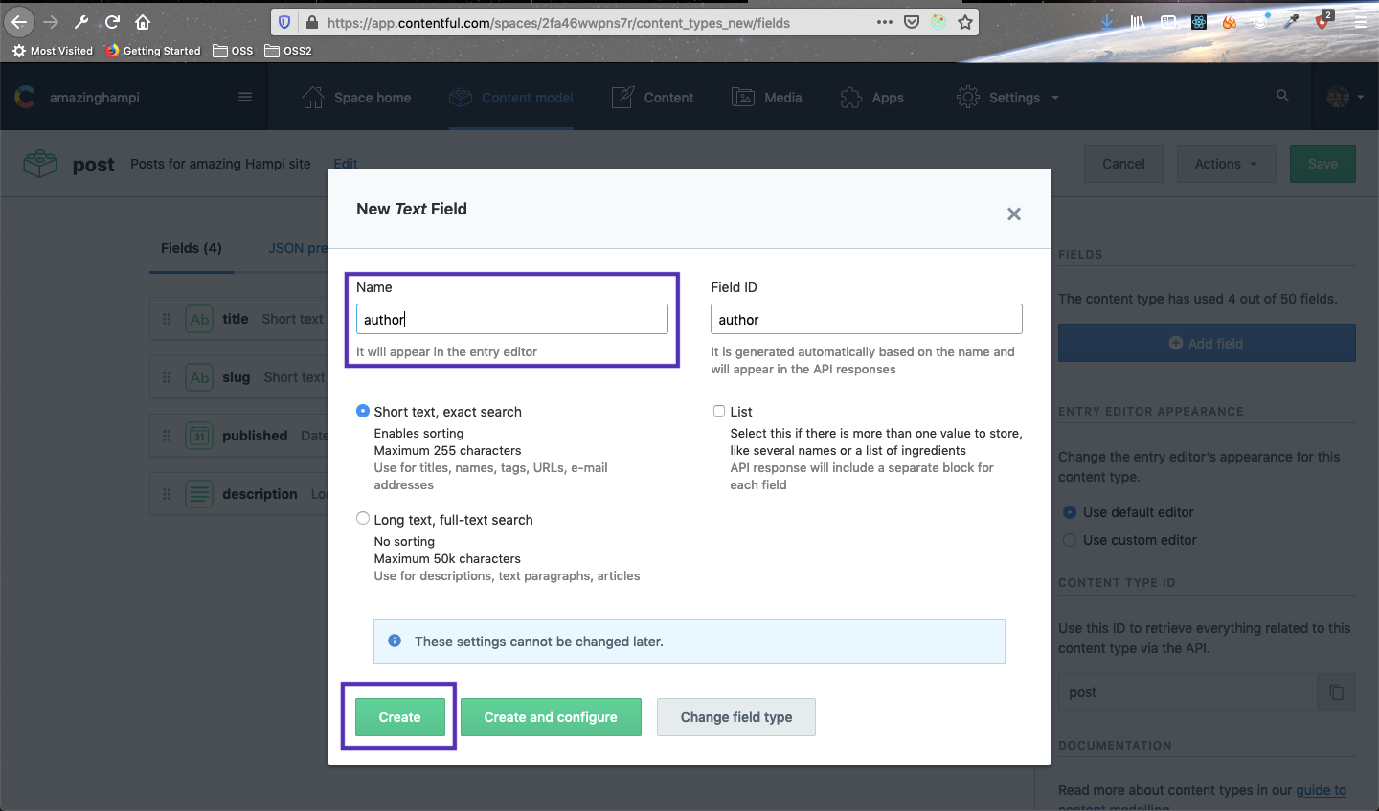The image size is (1379, 811).
Task: Close the New Text Field dialog
Action: coord(1014,214)
